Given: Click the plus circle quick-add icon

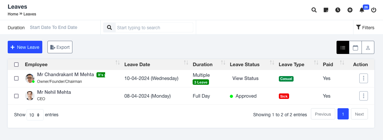Looking at the screenshot, I should point(350,10).
